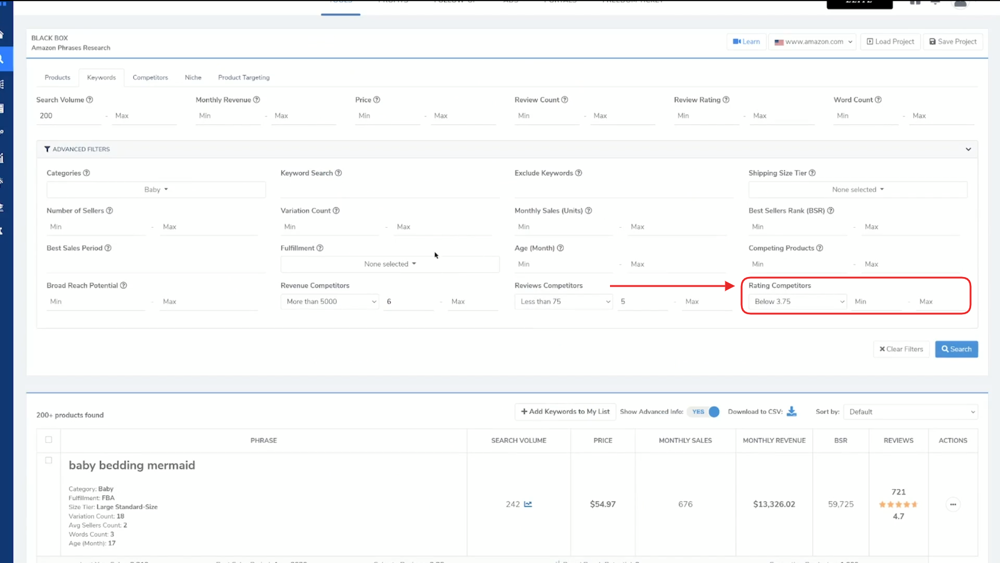
Task: Open actions ellipsis for baby bedding mermaid
Action: click(953, 504)
